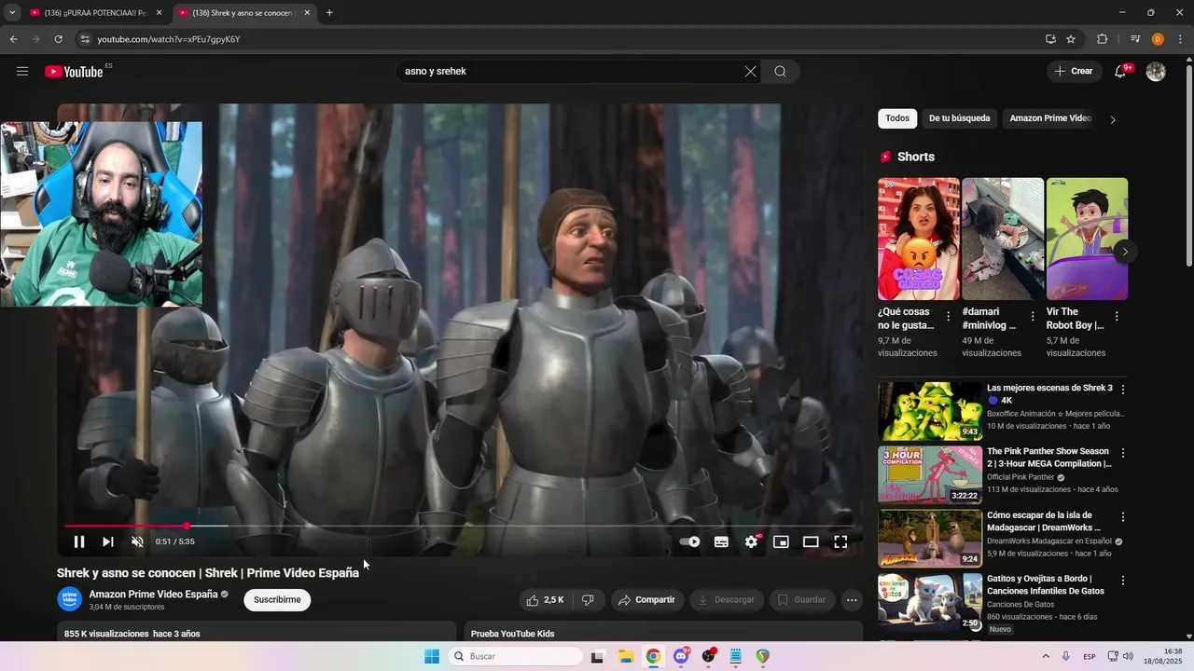Switch to miniplayer mode
Screen dimensions: 1194x671
point(781,541)
